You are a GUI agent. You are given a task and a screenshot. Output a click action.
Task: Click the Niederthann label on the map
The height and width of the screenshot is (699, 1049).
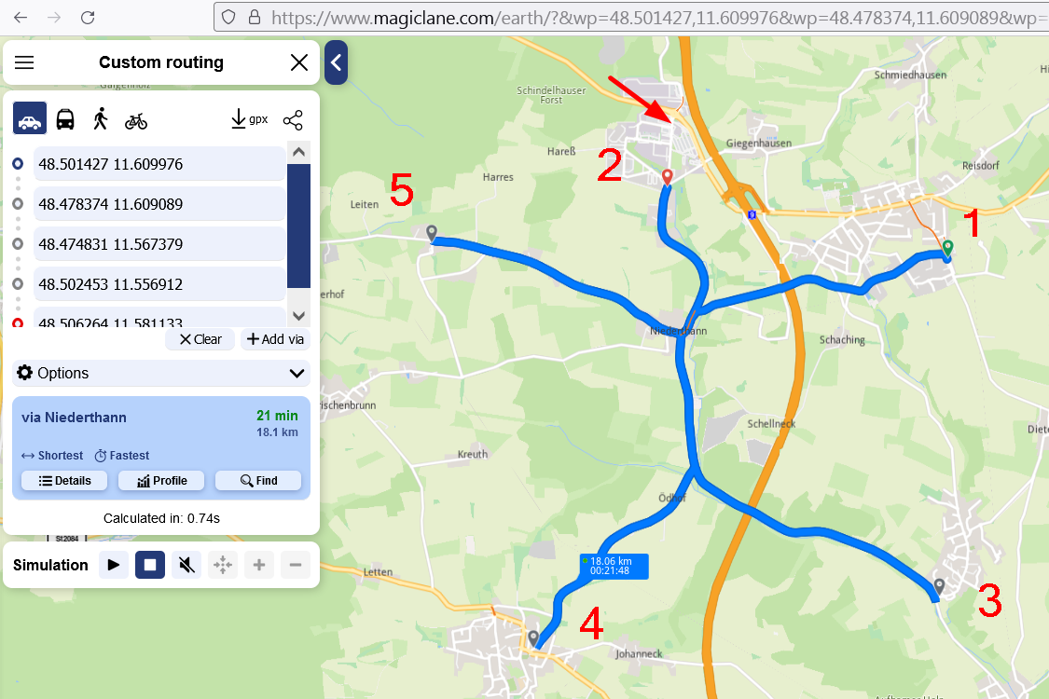(679, 331)
